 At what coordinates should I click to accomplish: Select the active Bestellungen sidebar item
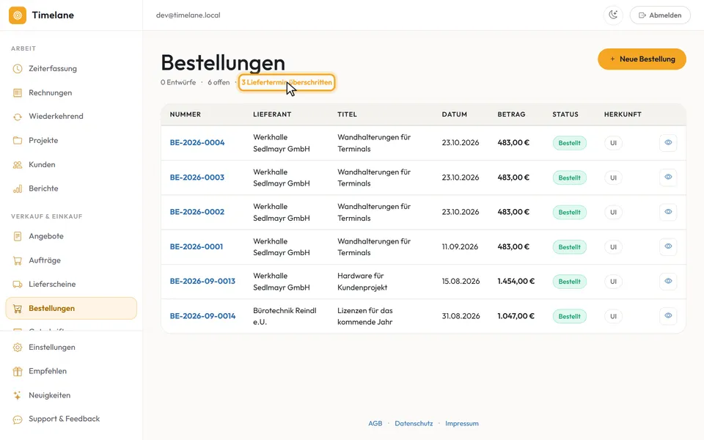tap(71, 309)
